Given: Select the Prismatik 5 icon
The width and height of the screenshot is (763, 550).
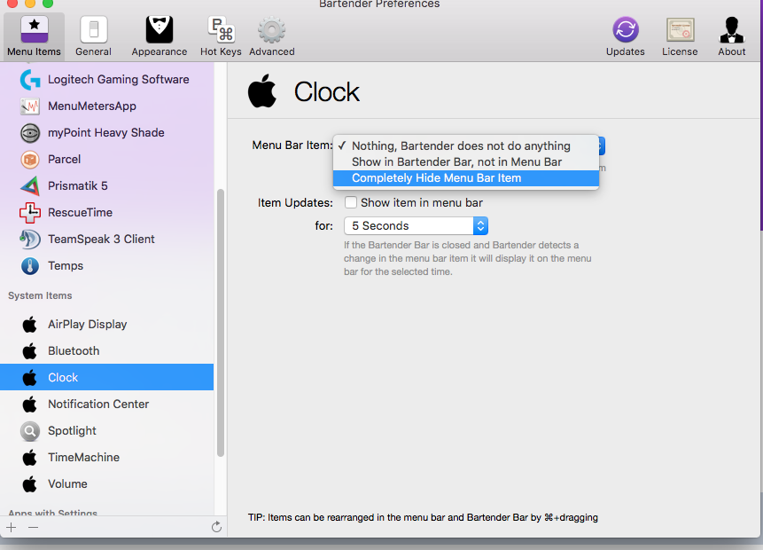Looking at the screenshot, I should (x=30, y=186).
